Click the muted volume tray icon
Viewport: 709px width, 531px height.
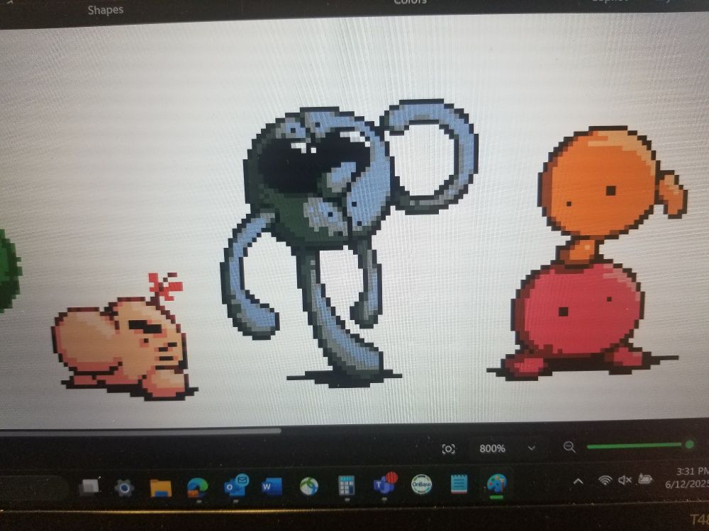625,480
